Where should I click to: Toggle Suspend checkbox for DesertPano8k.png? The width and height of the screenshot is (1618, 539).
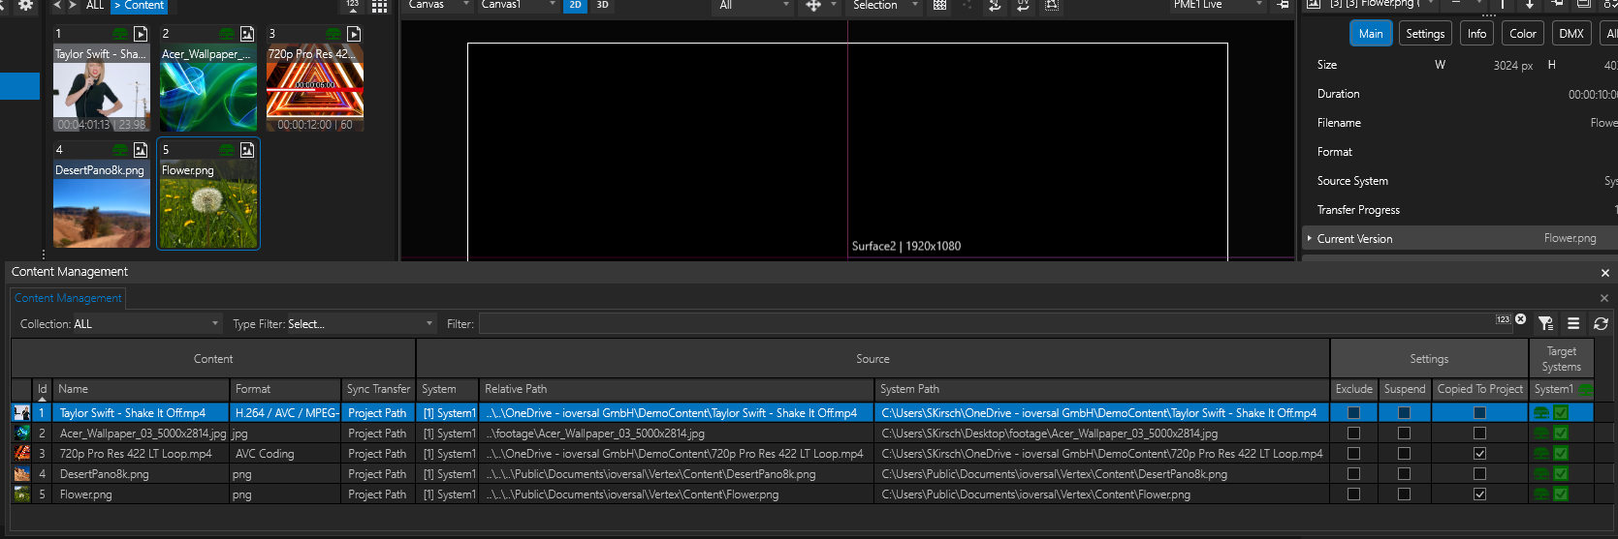tap(1404, 474)
